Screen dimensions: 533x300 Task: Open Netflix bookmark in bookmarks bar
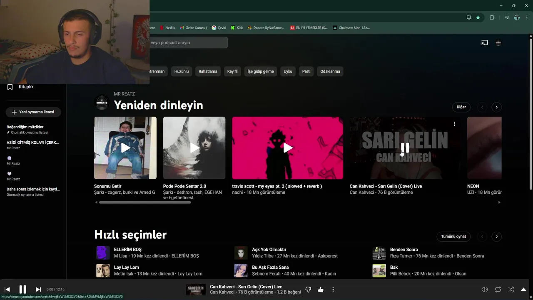click(x=167, y=27)
